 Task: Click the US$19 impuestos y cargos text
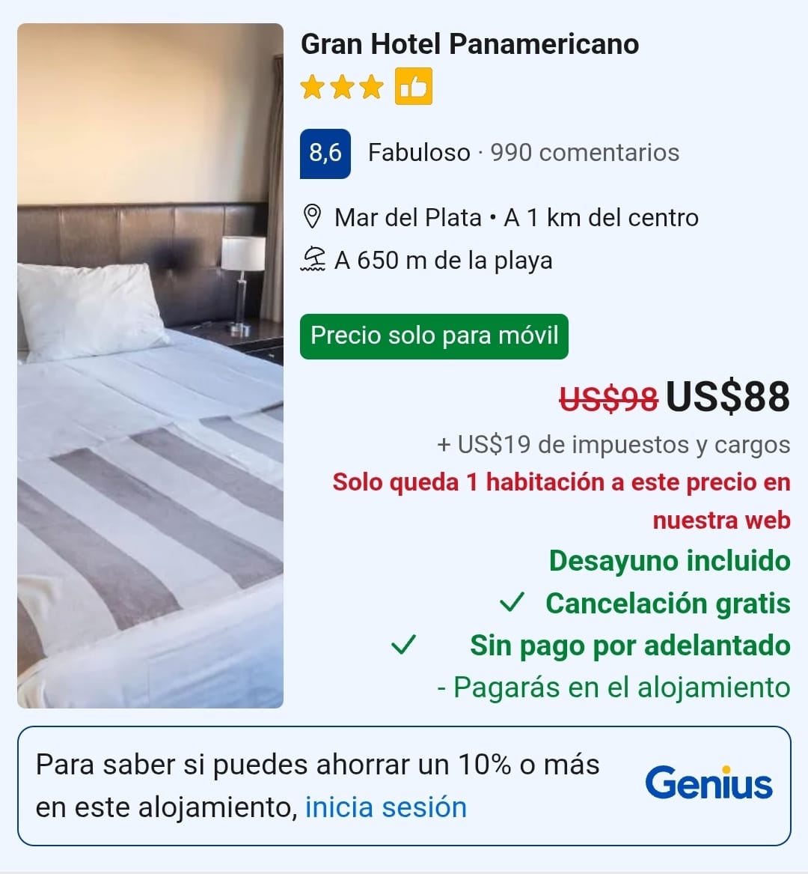click(613, 445)
